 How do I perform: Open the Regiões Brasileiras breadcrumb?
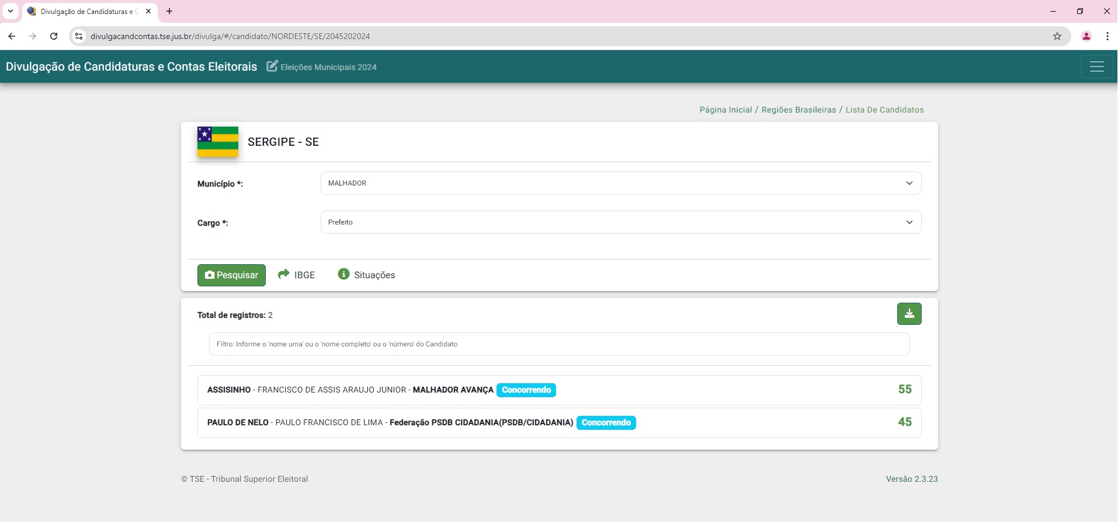click(798, 110)
